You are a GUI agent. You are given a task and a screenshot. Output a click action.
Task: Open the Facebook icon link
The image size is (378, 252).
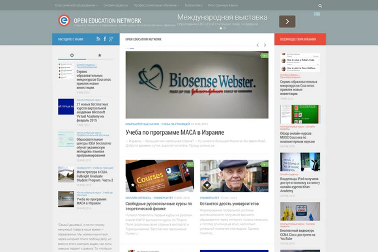pos(105,39)
